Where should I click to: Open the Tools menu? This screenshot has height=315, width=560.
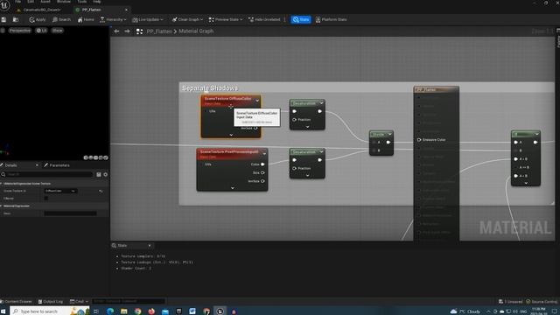(81, 2)
